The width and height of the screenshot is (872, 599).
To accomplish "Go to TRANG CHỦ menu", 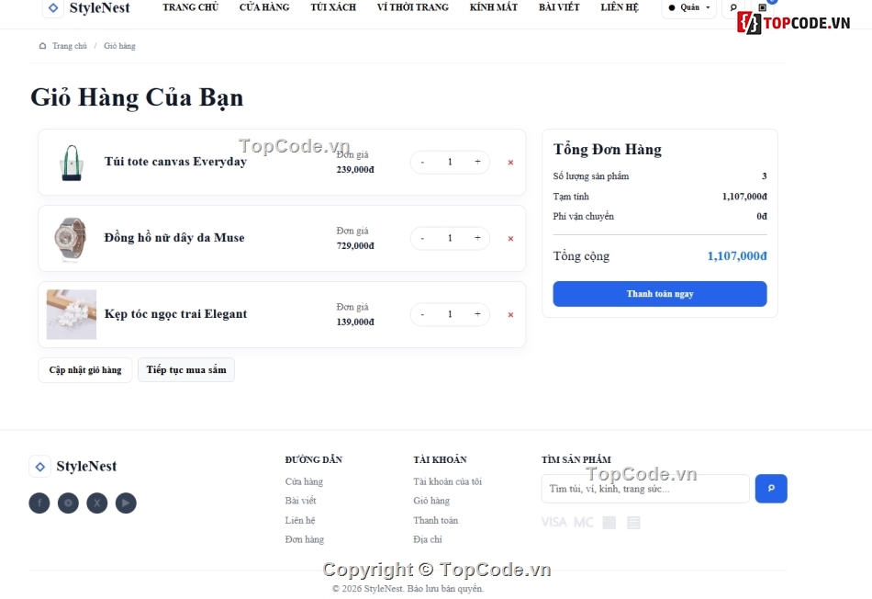I will 190,7.
